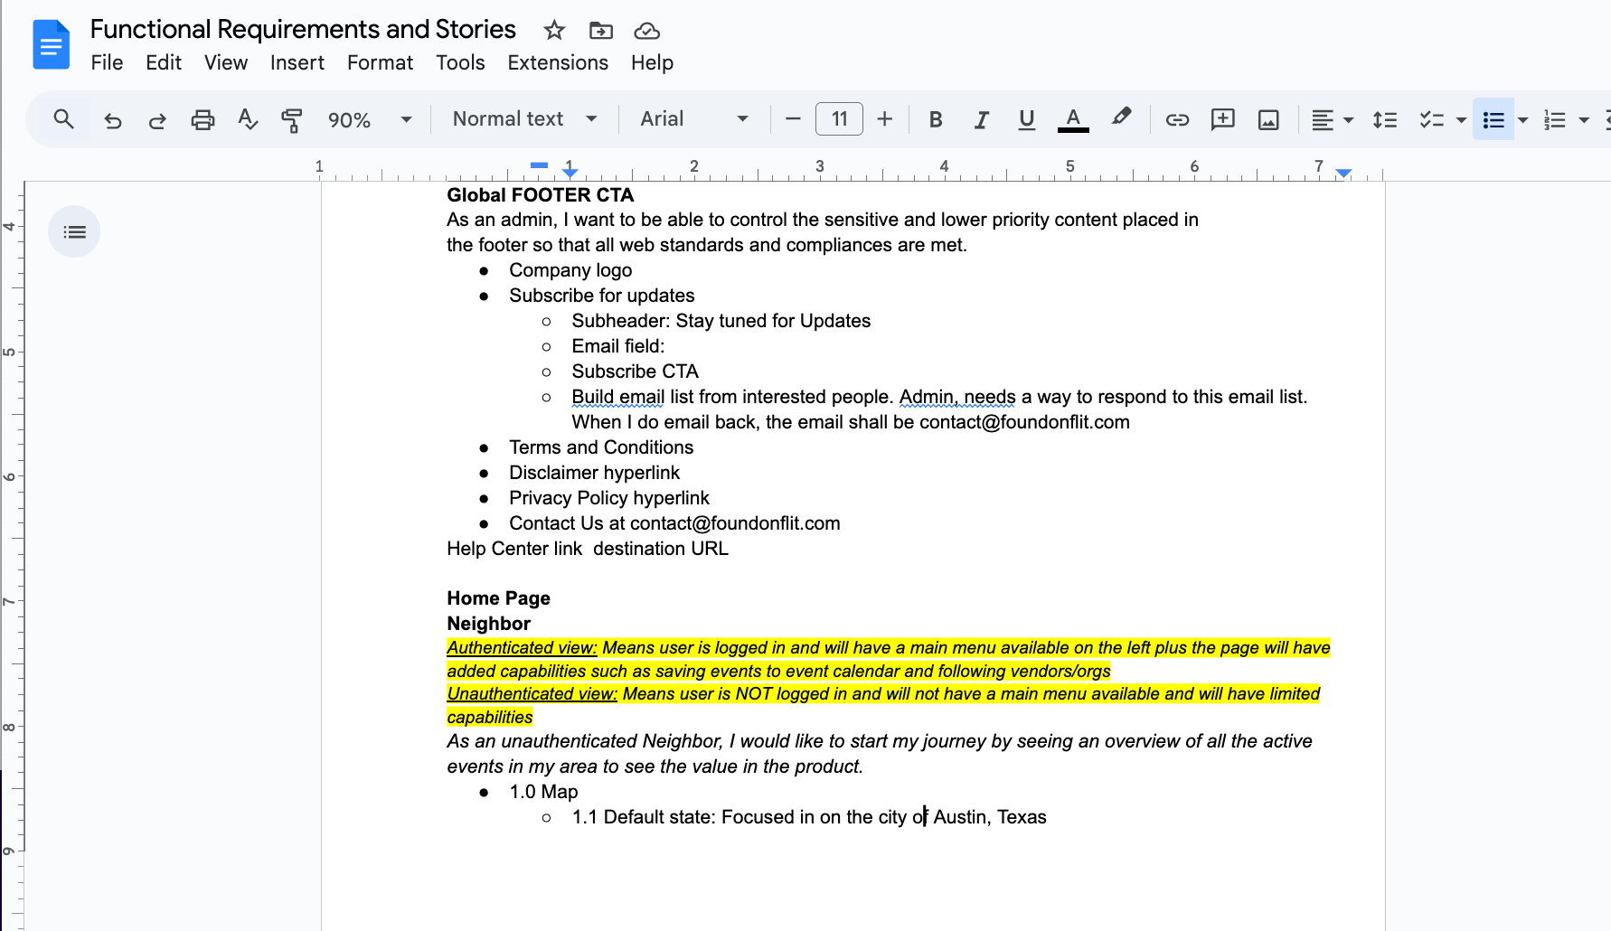This screenshot has height=931, width=1611.
Task: Edit the font size field showing 11
Action: point(839,119)
